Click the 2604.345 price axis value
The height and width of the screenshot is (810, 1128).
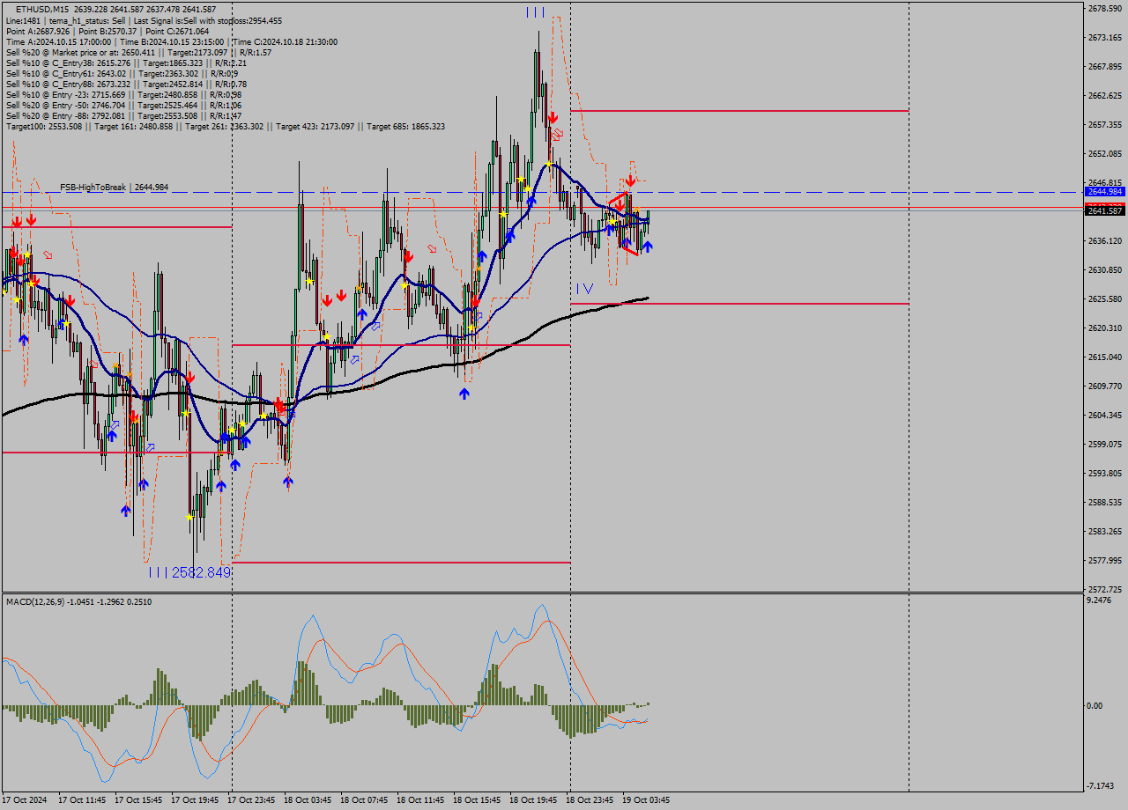coord(1105,416)
